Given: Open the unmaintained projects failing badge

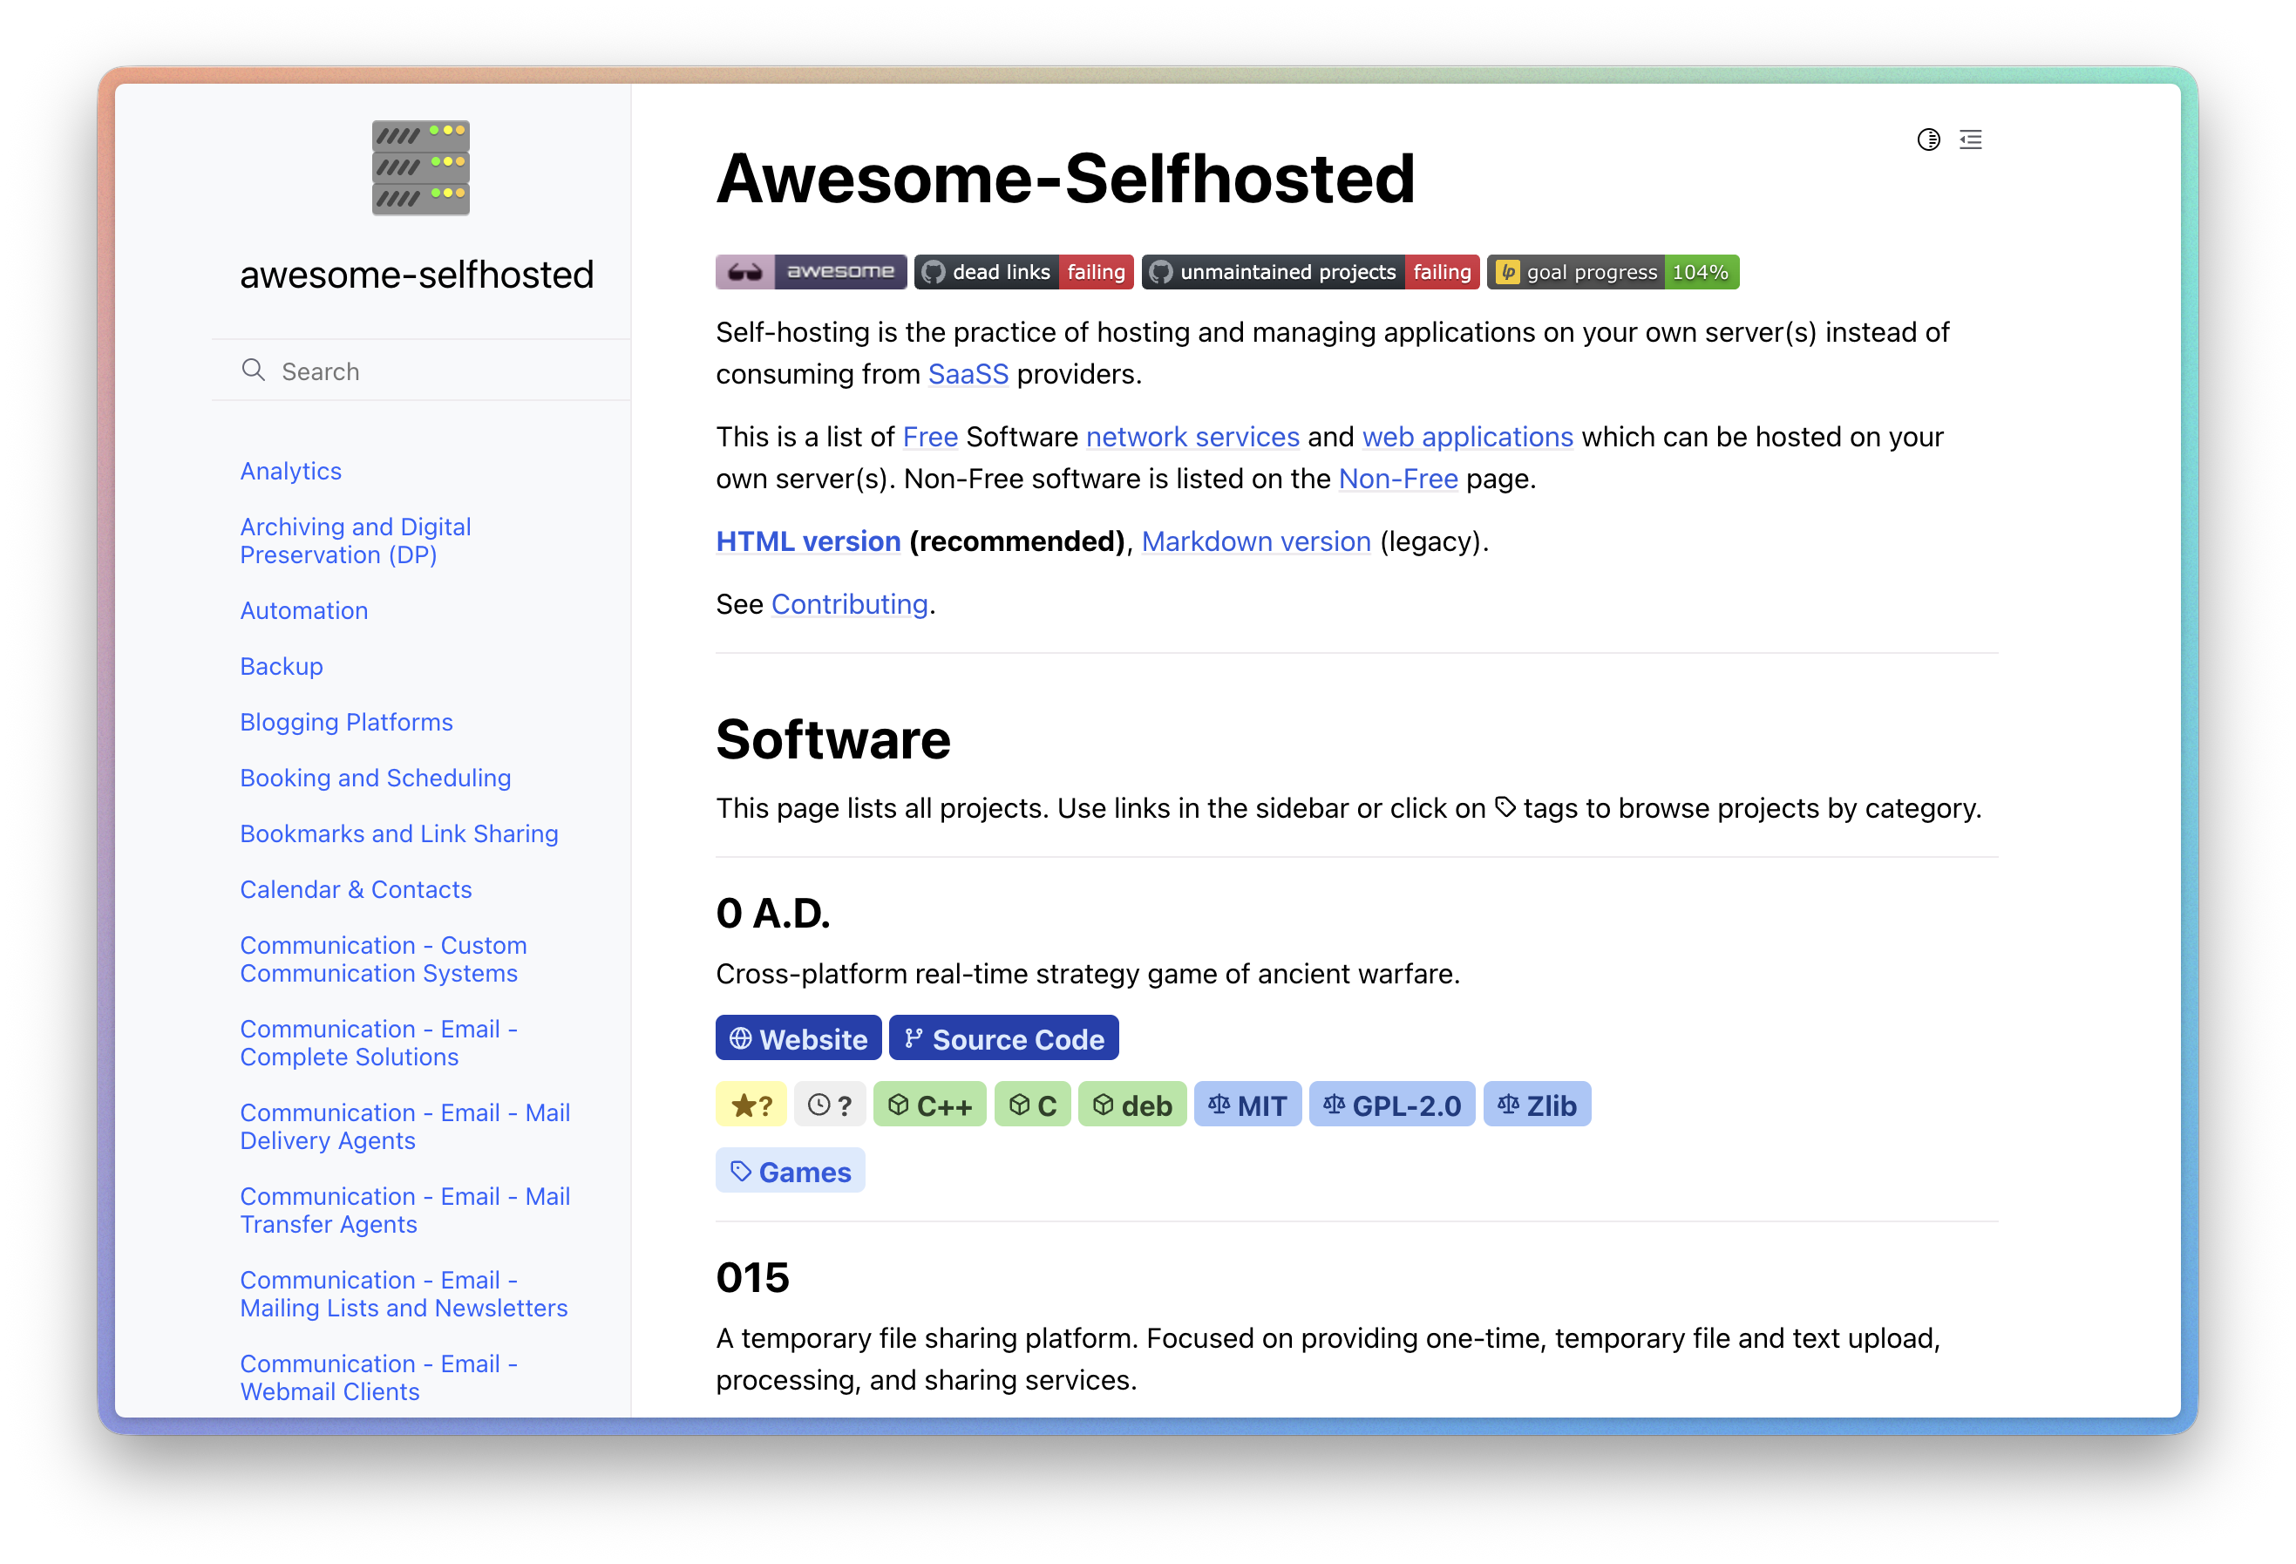Looking at the screenshot, I should [1310, 272].
